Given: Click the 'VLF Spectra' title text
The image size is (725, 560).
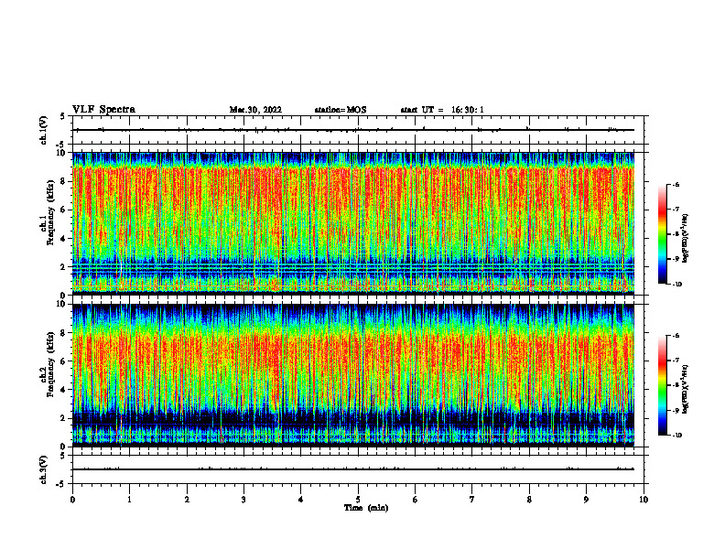Looking at the screenshot, I should click(103, 110).
